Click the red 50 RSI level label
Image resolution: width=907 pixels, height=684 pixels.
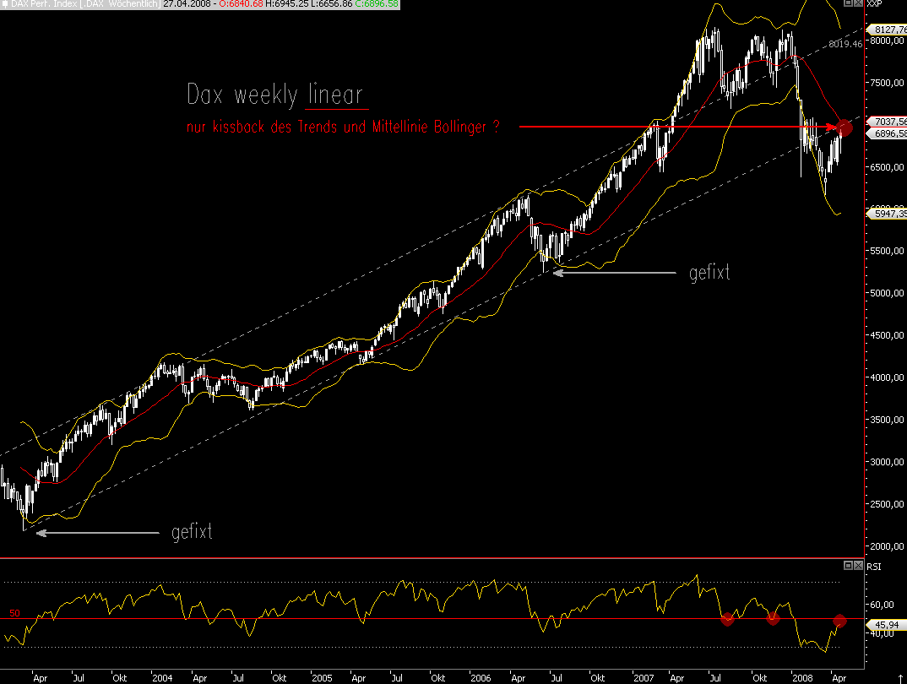(14, 613)
